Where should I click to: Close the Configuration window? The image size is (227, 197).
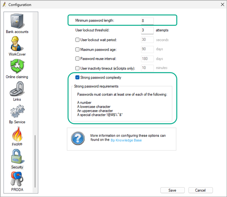[x=222, y=5]
